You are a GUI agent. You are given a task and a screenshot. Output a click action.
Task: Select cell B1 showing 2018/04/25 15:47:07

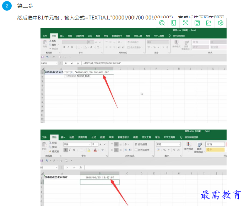100,177
